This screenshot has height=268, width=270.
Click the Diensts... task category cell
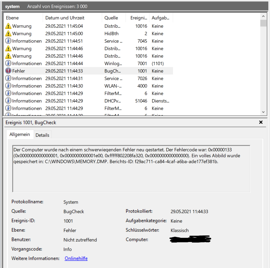[x=160, y=101]
